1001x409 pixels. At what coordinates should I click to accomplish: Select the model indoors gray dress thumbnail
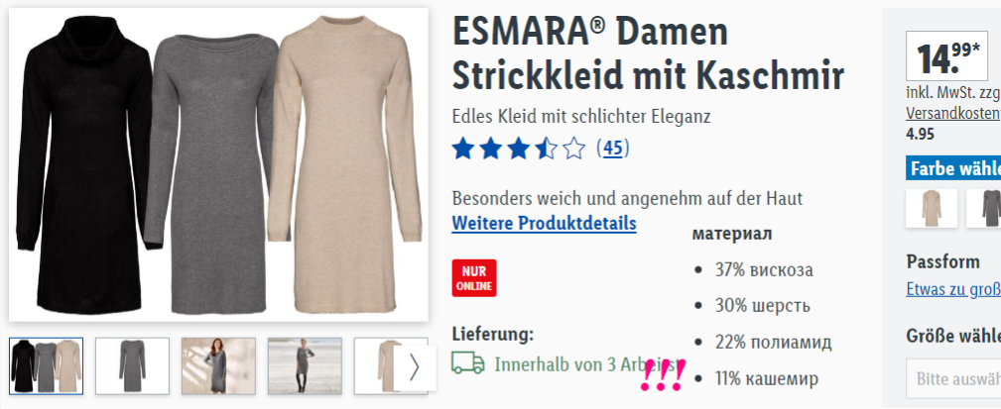(218, 366)
